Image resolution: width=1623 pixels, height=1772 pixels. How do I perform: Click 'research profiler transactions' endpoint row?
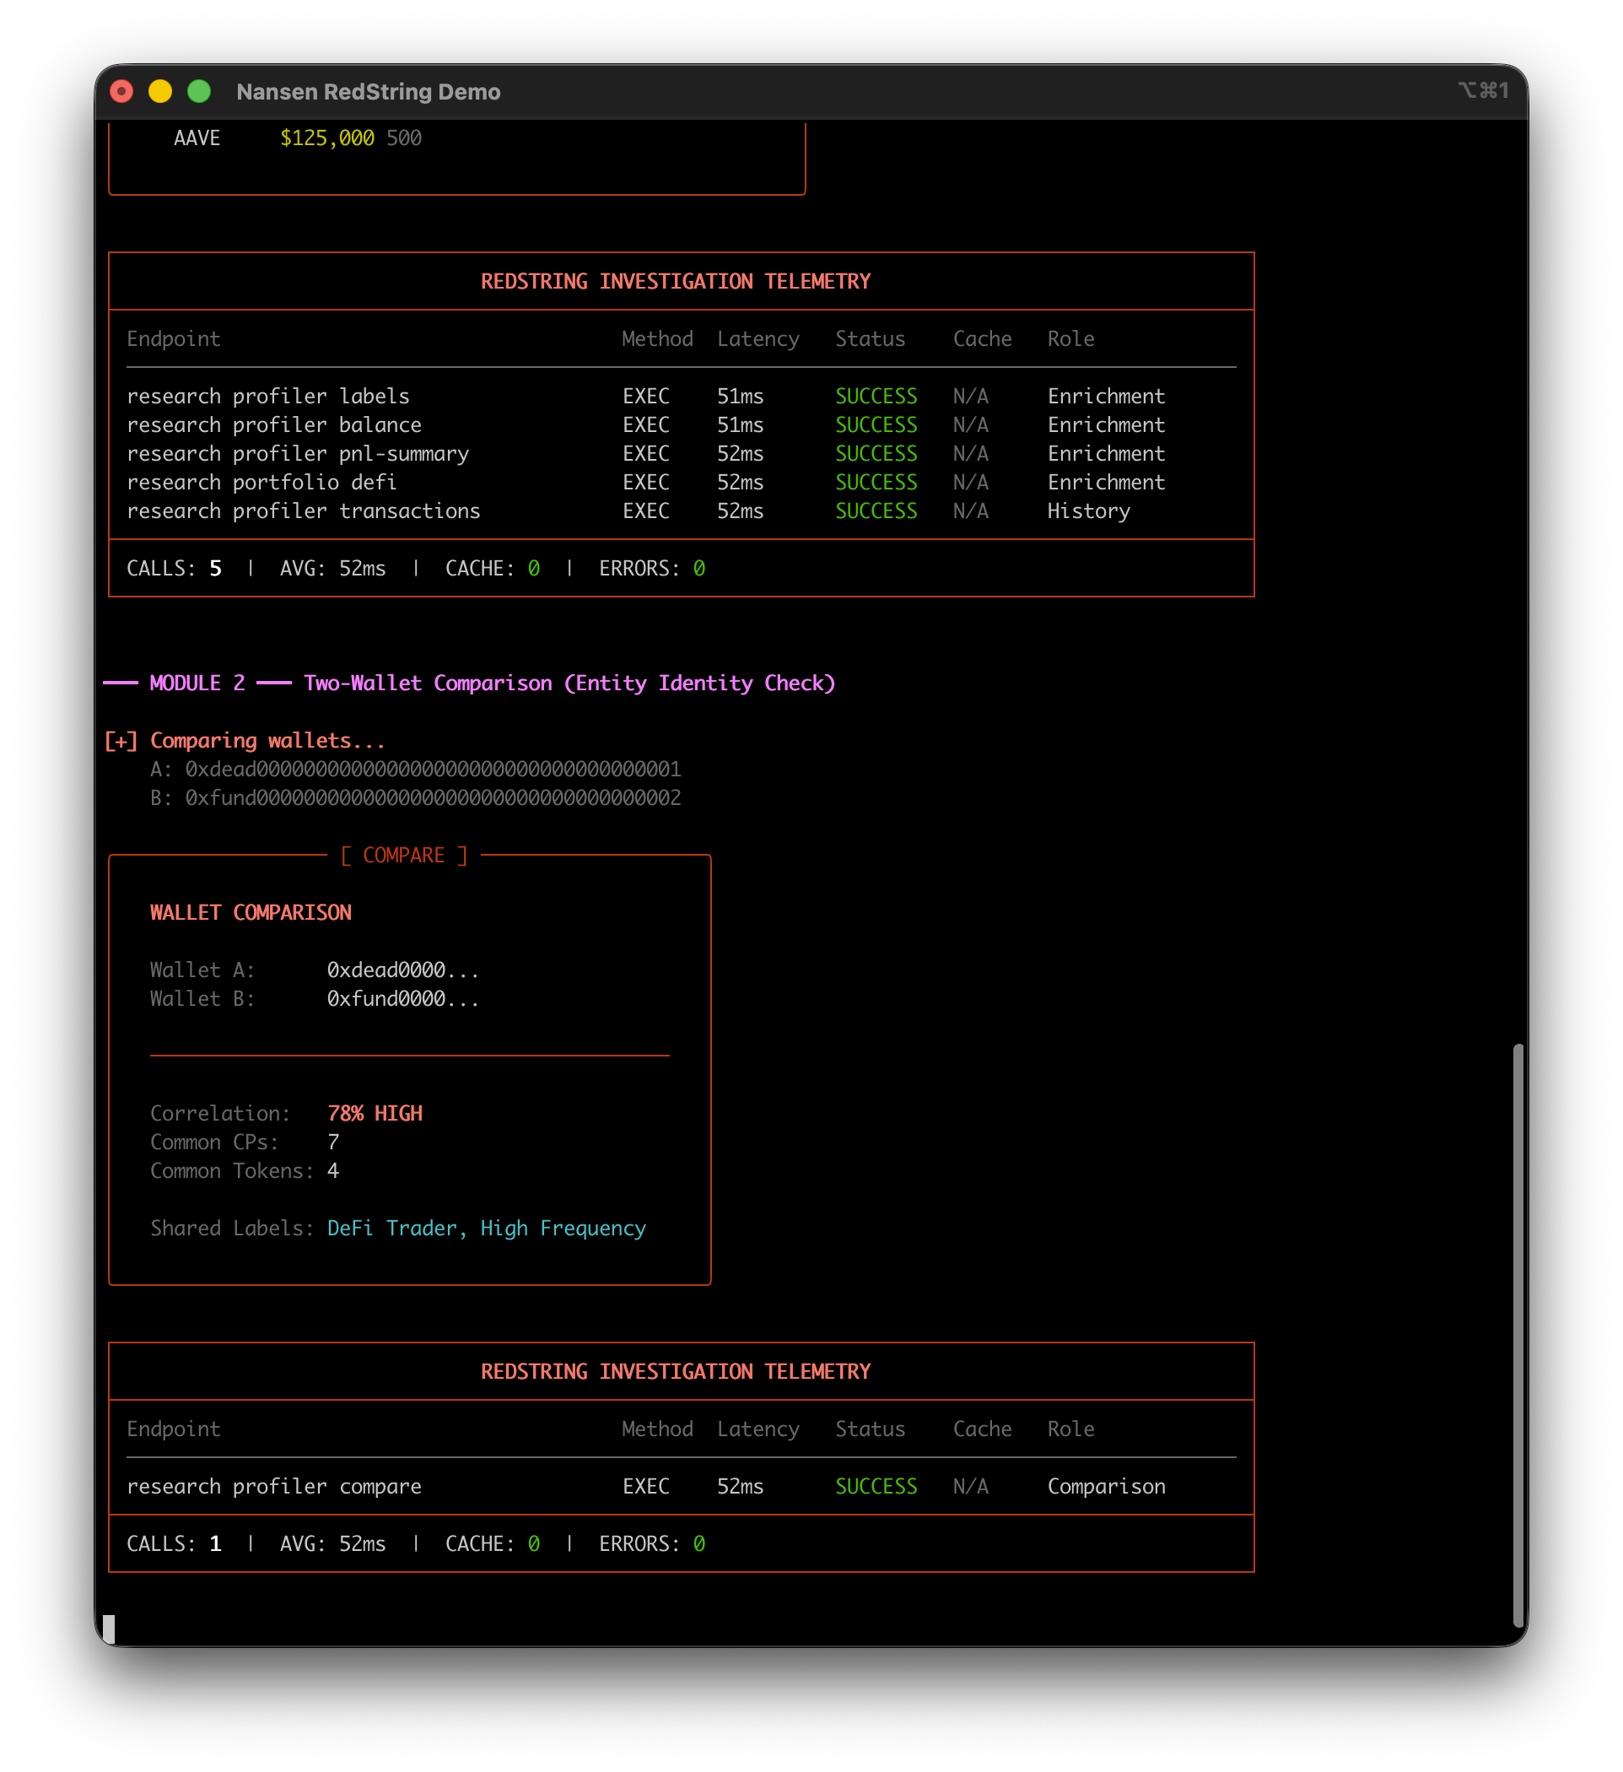coord(681,511)
